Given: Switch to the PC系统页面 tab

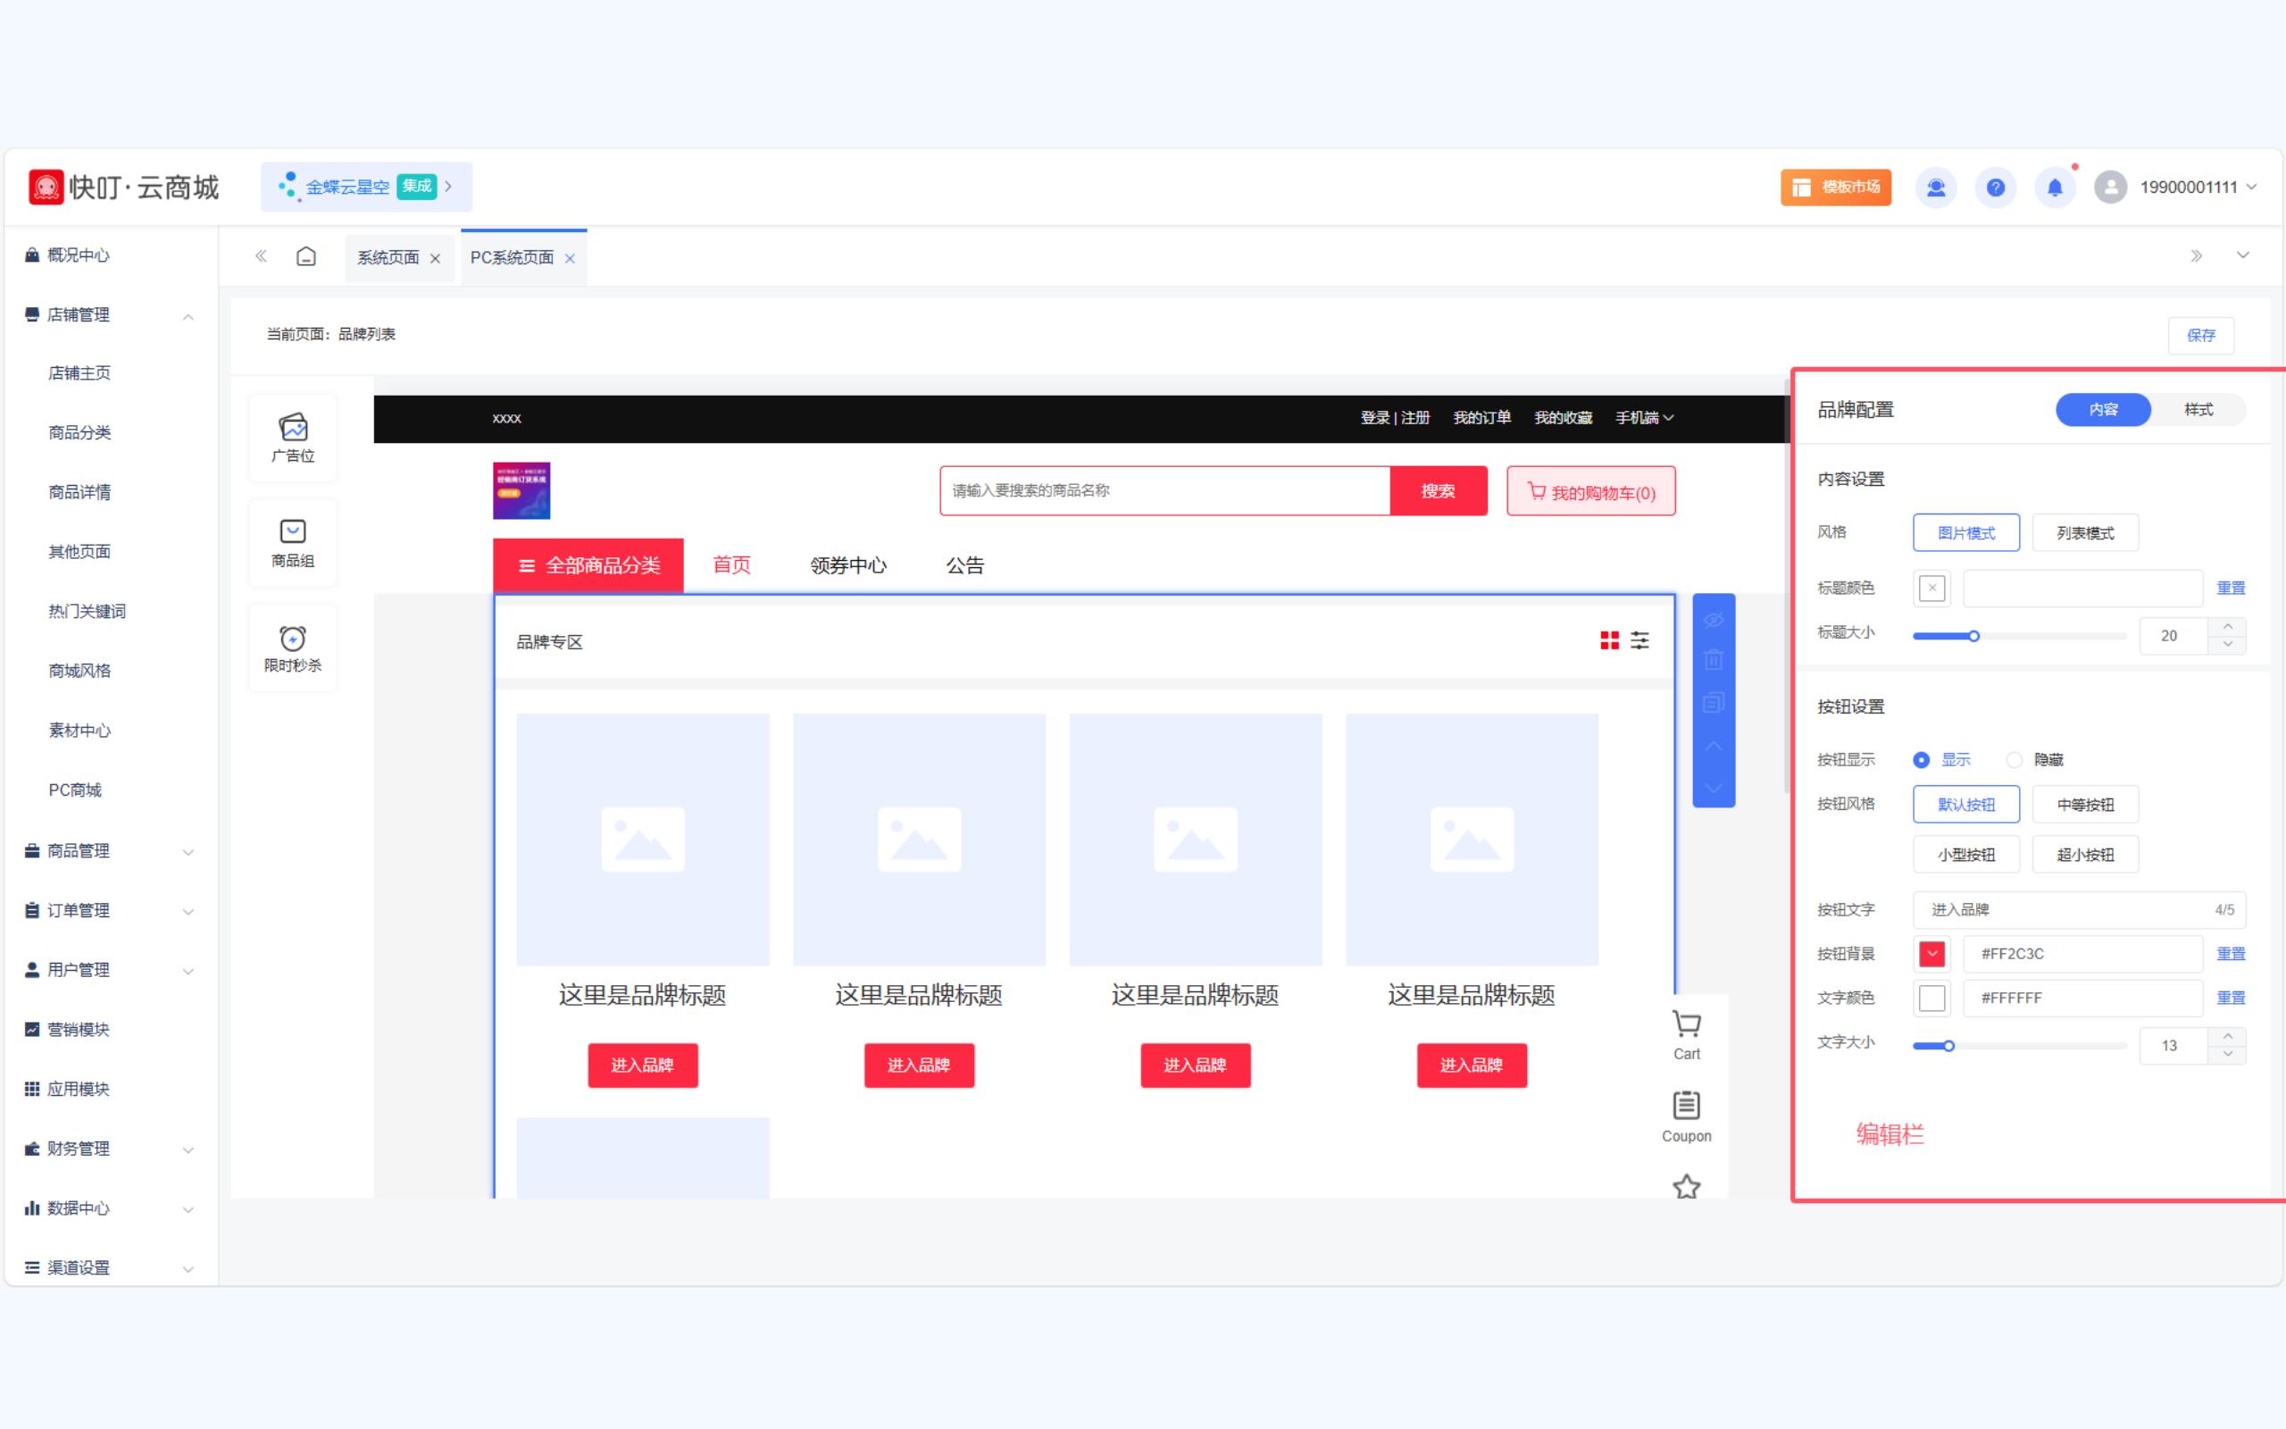Looking at the screenshot, I should click(x=512, y=257).
